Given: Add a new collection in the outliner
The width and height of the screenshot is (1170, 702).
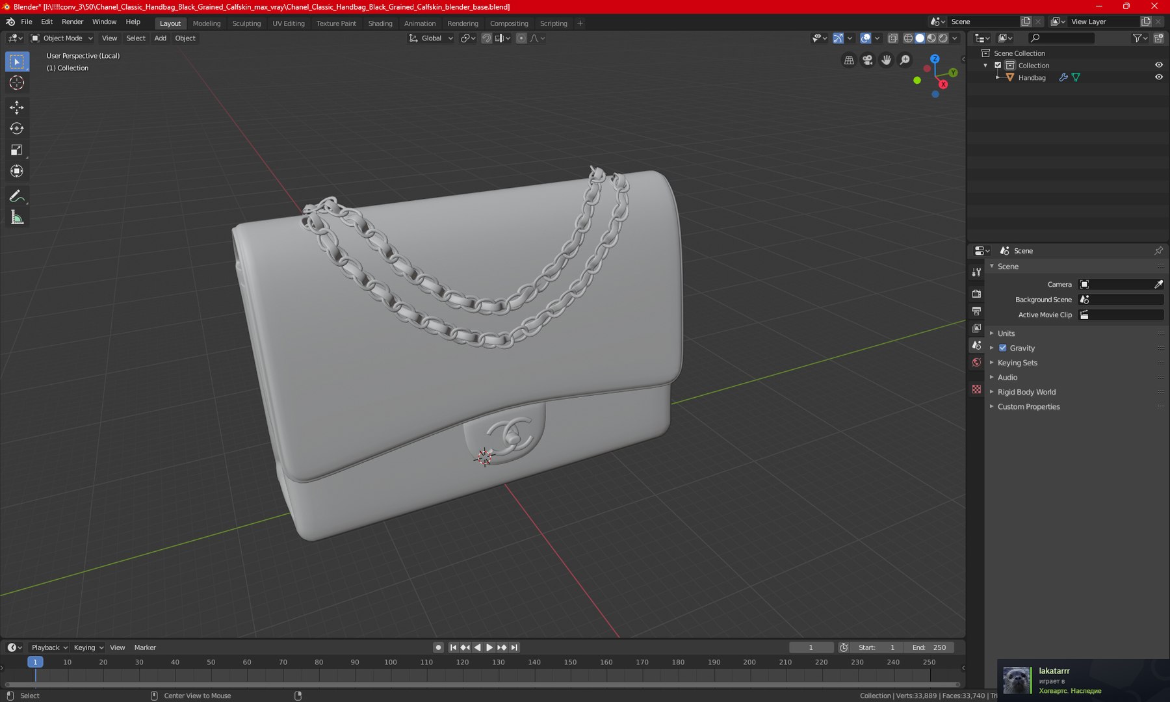Looking at the screenshot, I should (x=1158, y=38).
